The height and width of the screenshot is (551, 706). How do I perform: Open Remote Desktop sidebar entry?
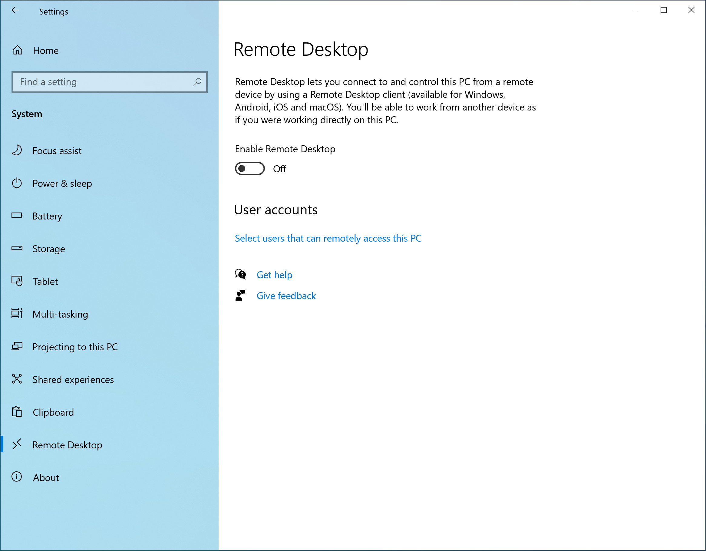pyautogui.click(x=67, y=445)
